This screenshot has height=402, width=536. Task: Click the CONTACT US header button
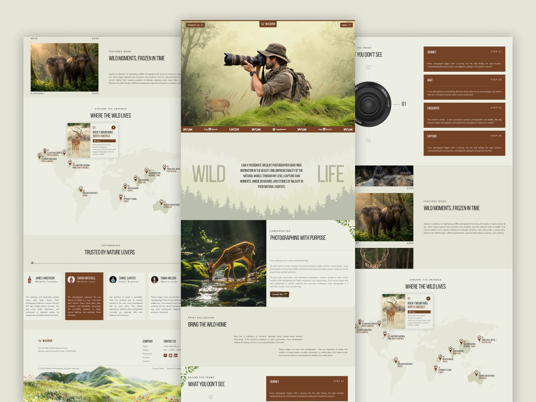click(x=195, y=25)
